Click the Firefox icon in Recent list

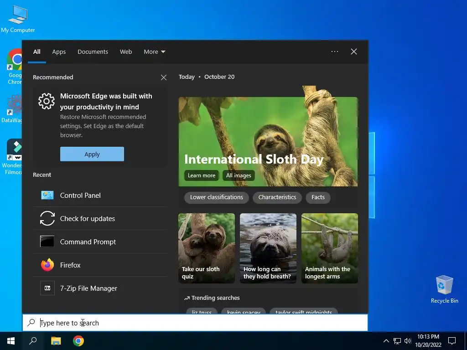point(47,265)
